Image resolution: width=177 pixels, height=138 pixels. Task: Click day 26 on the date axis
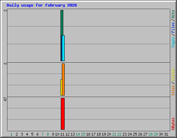click(x=140, y=134)
